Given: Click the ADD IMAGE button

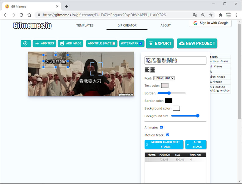Looking at the screenshot, I should click(x=70, y=43).
